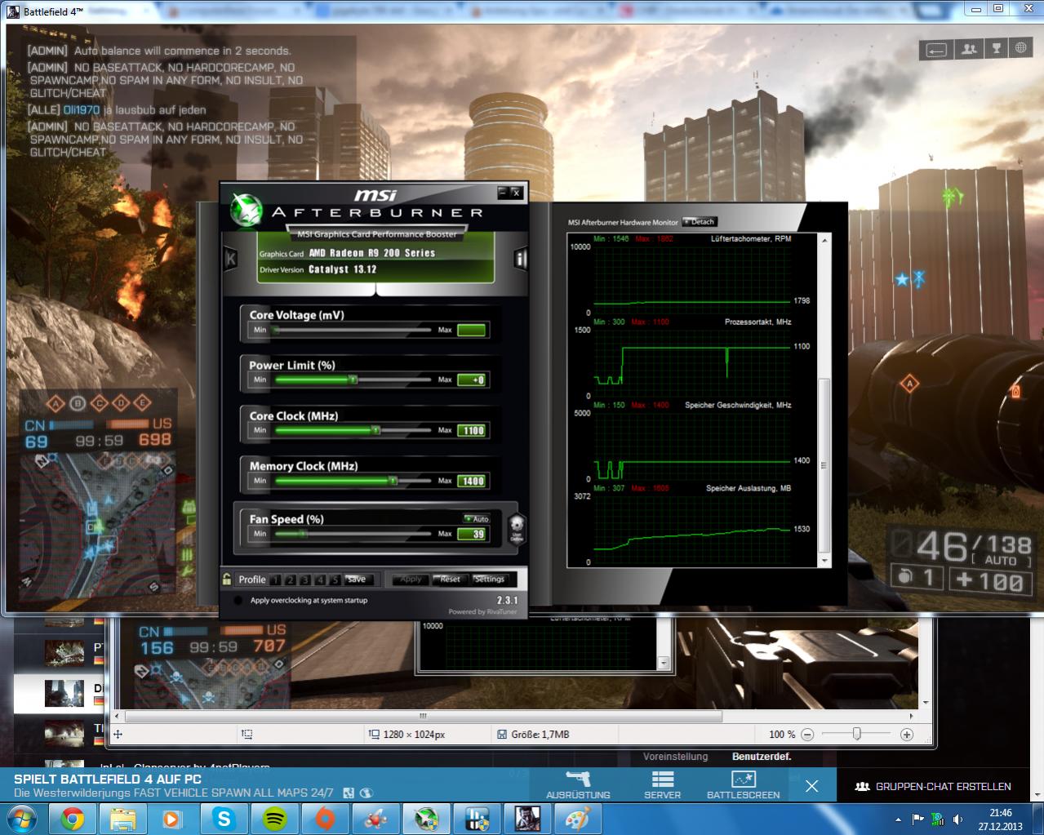The image size is (1044, 835).
Task: Show hidden tray icons arrow
Action: pos(899,819)
